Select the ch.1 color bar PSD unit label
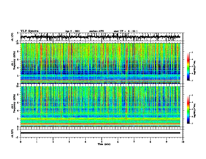The image size is (206, 159). [x=195, y=68]
